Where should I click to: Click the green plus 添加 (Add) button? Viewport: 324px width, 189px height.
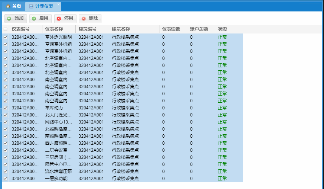(x=16, y=19)
